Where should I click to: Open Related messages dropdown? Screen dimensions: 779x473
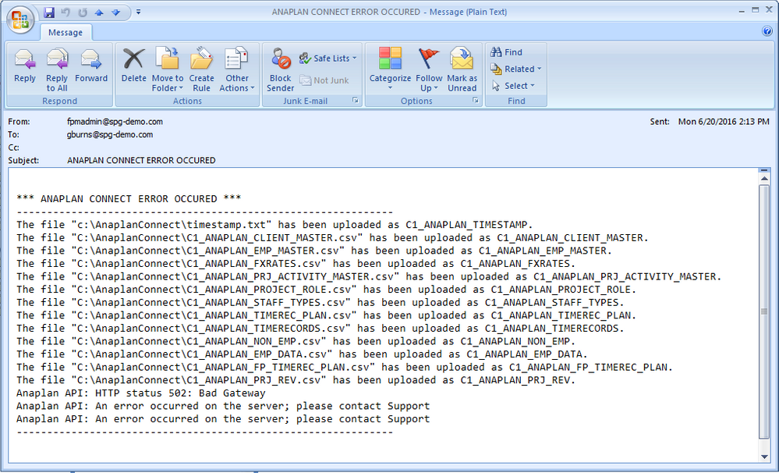(515, 69)
